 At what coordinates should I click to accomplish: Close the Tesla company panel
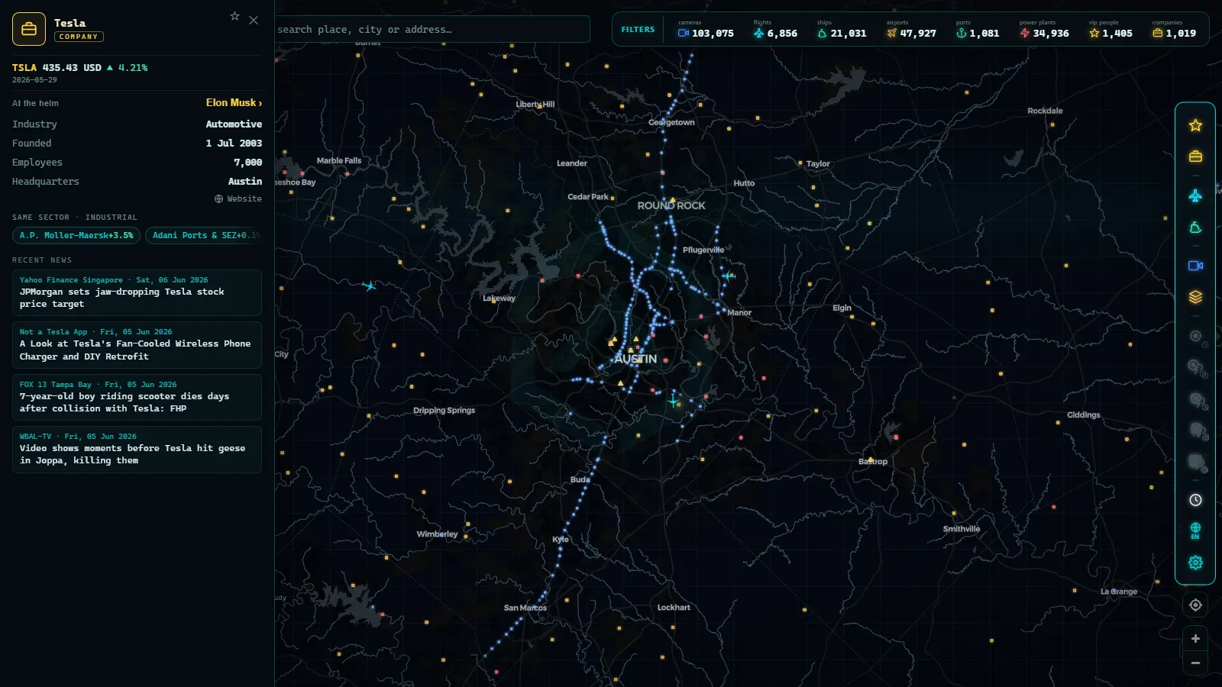254,20
